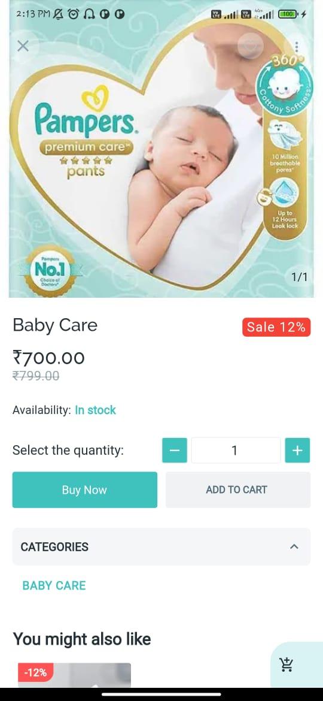Tap the muted notification bell icon

(x=58, y=14)
